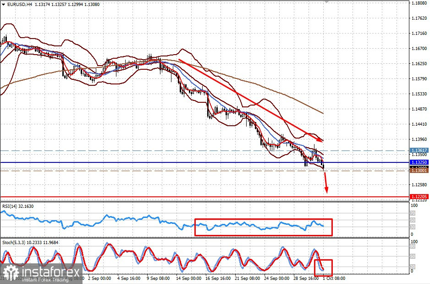
Task: Click the 1.12580 price scale value
Action: coord(419,184)
